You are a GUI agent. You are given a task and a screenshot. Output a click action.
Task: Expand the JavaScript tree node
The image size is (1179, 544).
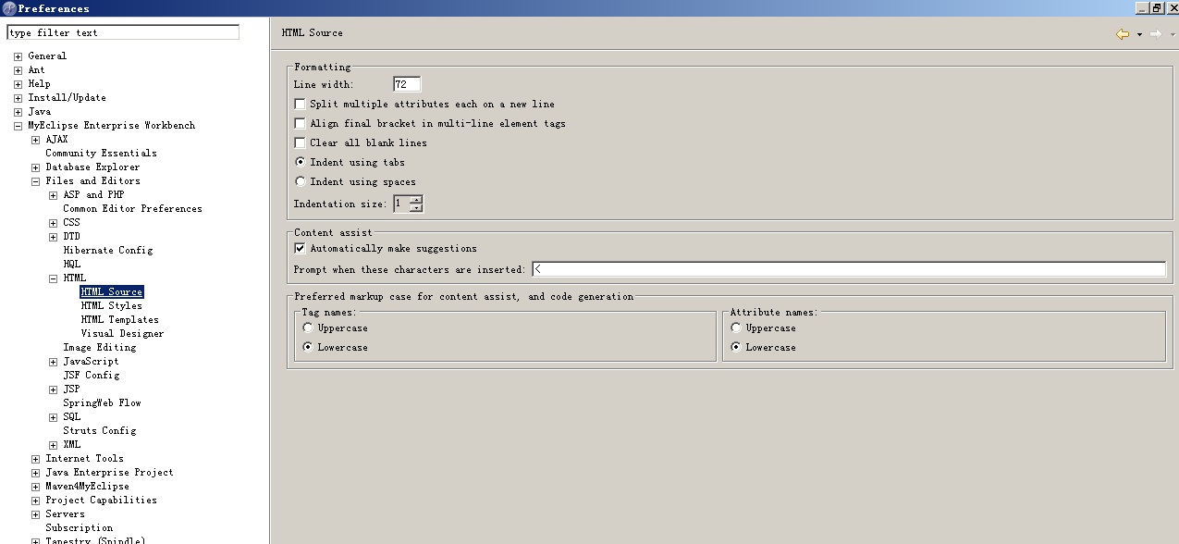point(54,362)
